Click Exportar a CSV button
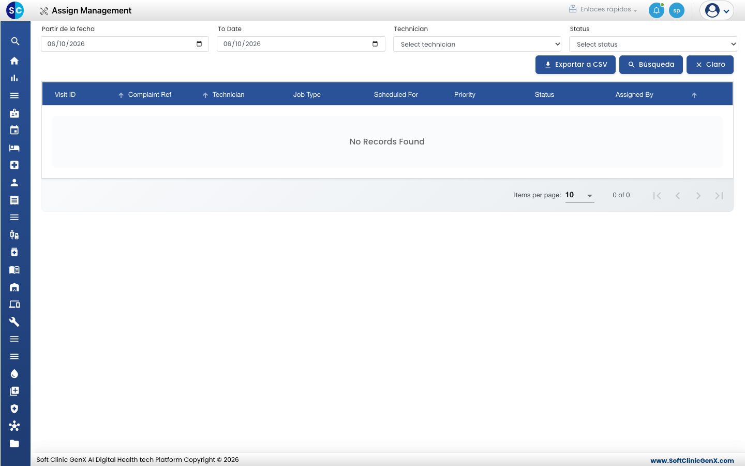Viewport: 745px width, 466px height. [575, 65]
